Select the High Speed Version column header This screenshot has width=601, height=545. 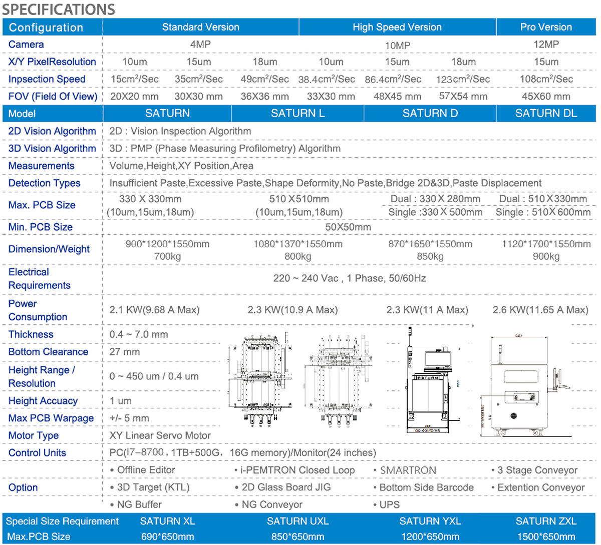pos(397,27)
